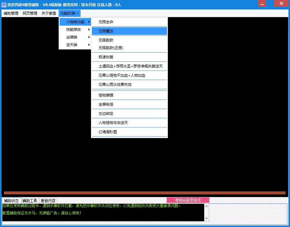Activate 极速恢复 menu item
290x227 pixels.
coord(106,57)
